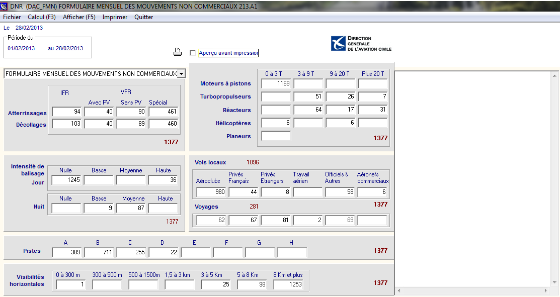Viewport: 560px width, 297px height.
Task: Click the Aéroclubs local flights field
Action: [211, 192]
